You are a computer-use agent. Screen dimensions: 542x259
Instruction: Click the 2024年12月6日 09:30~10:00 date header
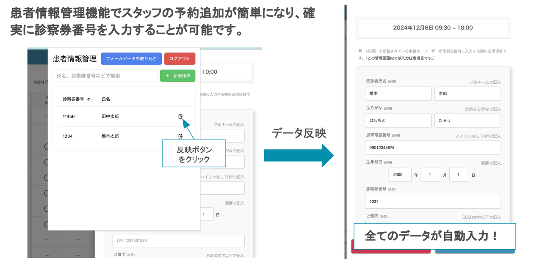[x=433, y=28]
